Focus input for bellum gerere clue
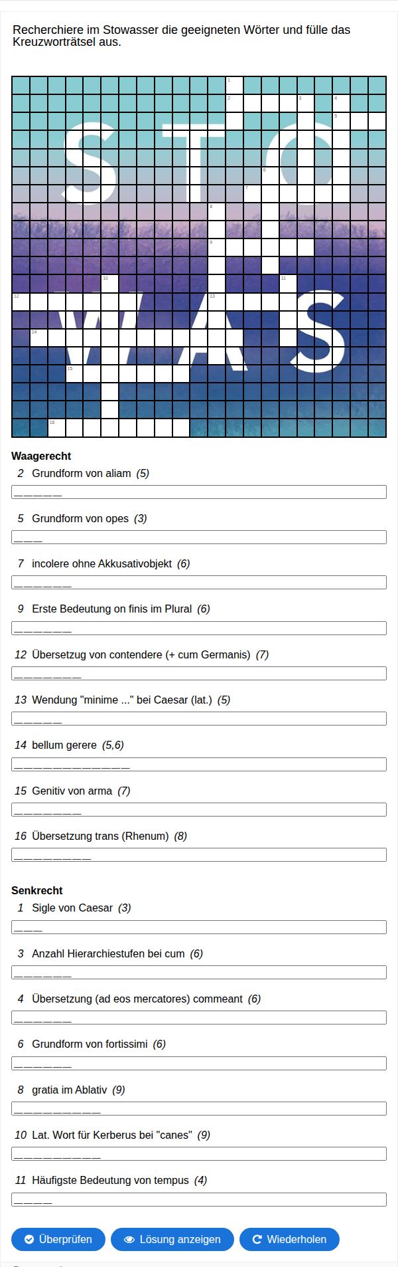This screenshot has height=1267, width=398. [199, 764]
